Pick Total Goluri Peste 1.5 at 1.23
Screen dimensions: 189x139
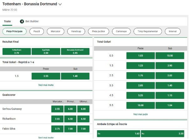click(x=140, y=66)
